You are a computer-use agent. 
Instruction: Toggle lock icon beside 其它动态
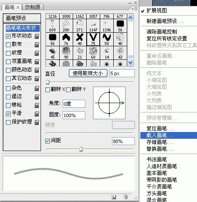click(x=37, y=79)
